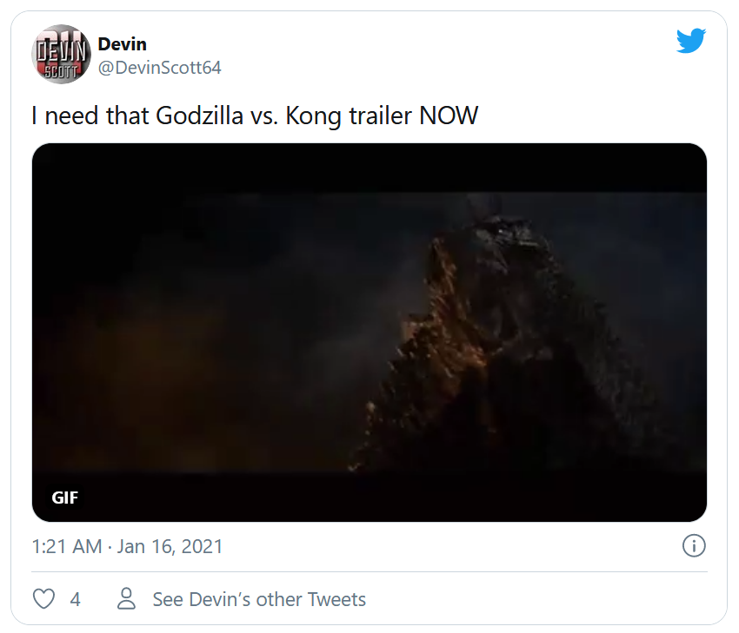Open the Twitter info circle icon
Viewport: 739px width, 633px height.
[694, 546]
